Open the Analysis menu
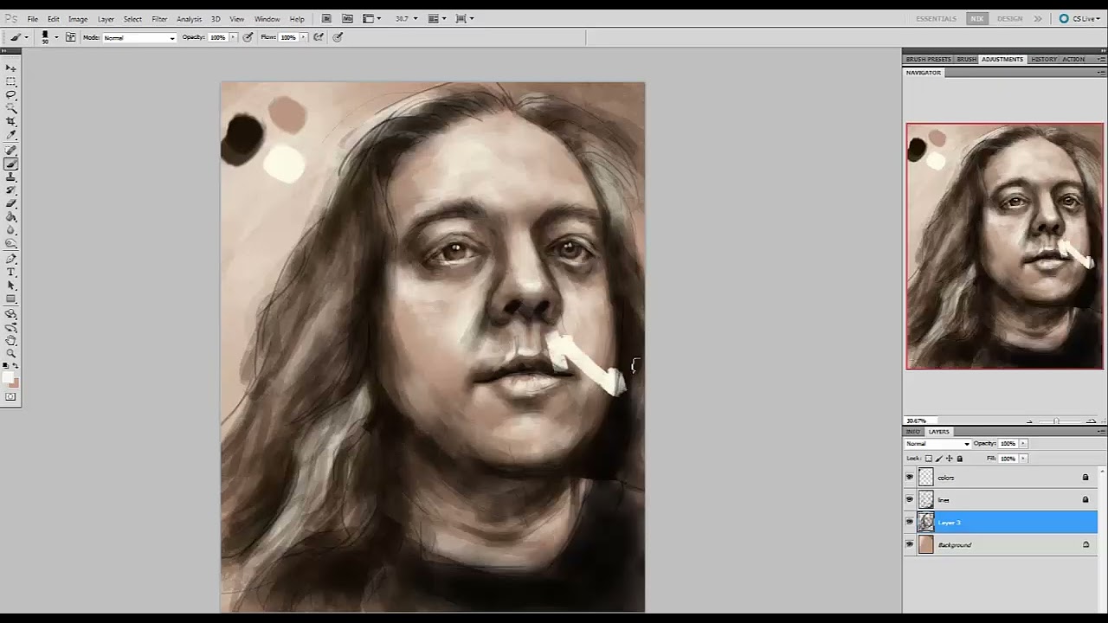This screenshot has width=1108, height=623. click(x=190, y=18)
